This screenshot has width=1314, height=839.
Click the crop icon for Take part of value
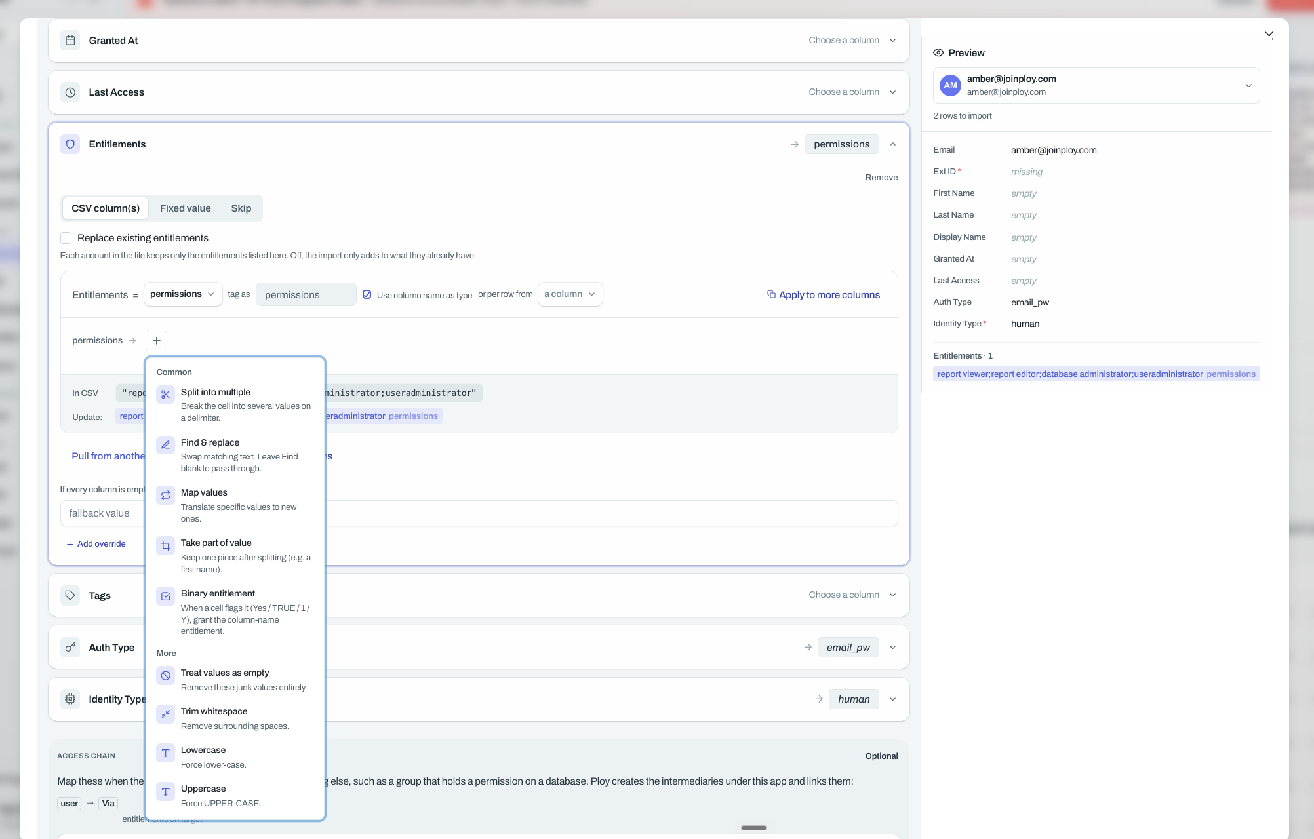pyautogui.click(x=165, y=545)
